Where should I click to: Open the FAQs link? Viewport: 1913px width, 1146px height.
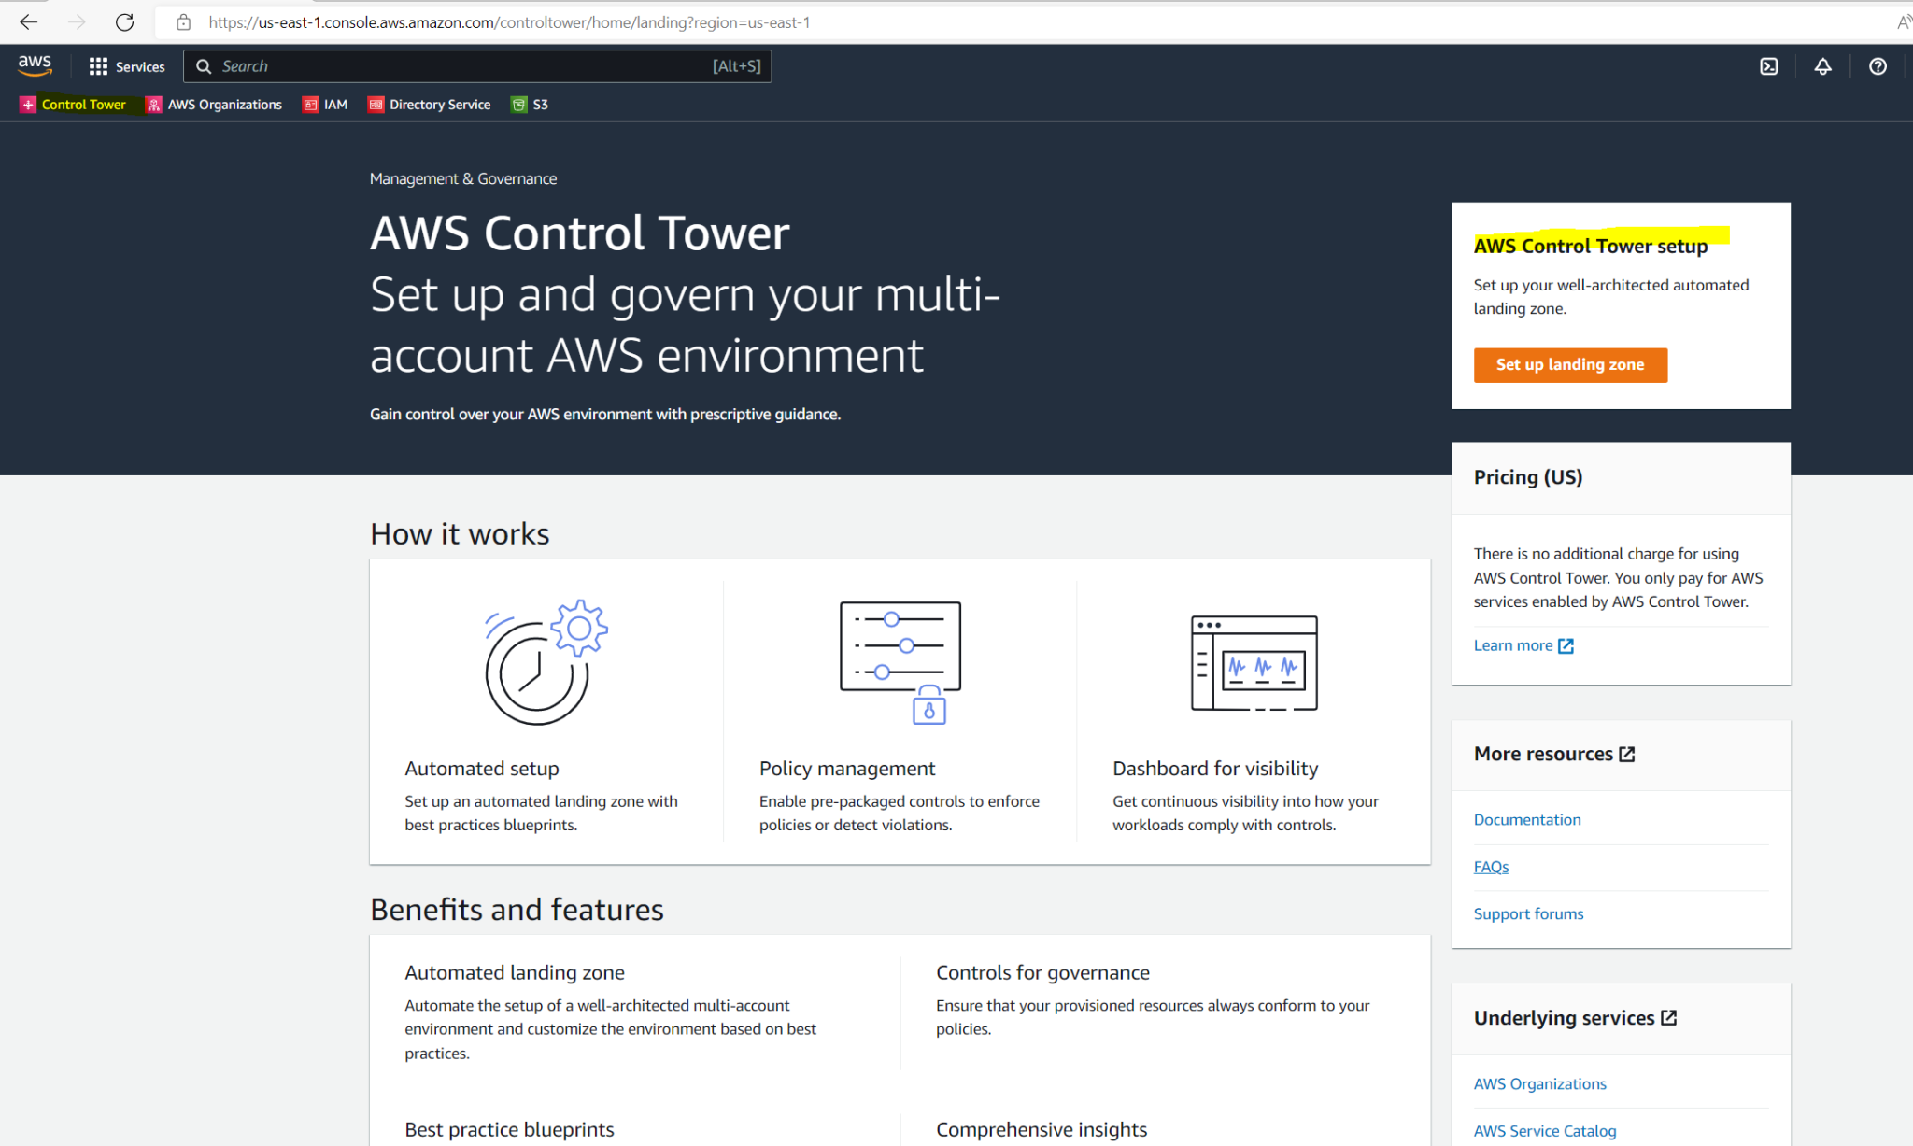point(1491,867)
